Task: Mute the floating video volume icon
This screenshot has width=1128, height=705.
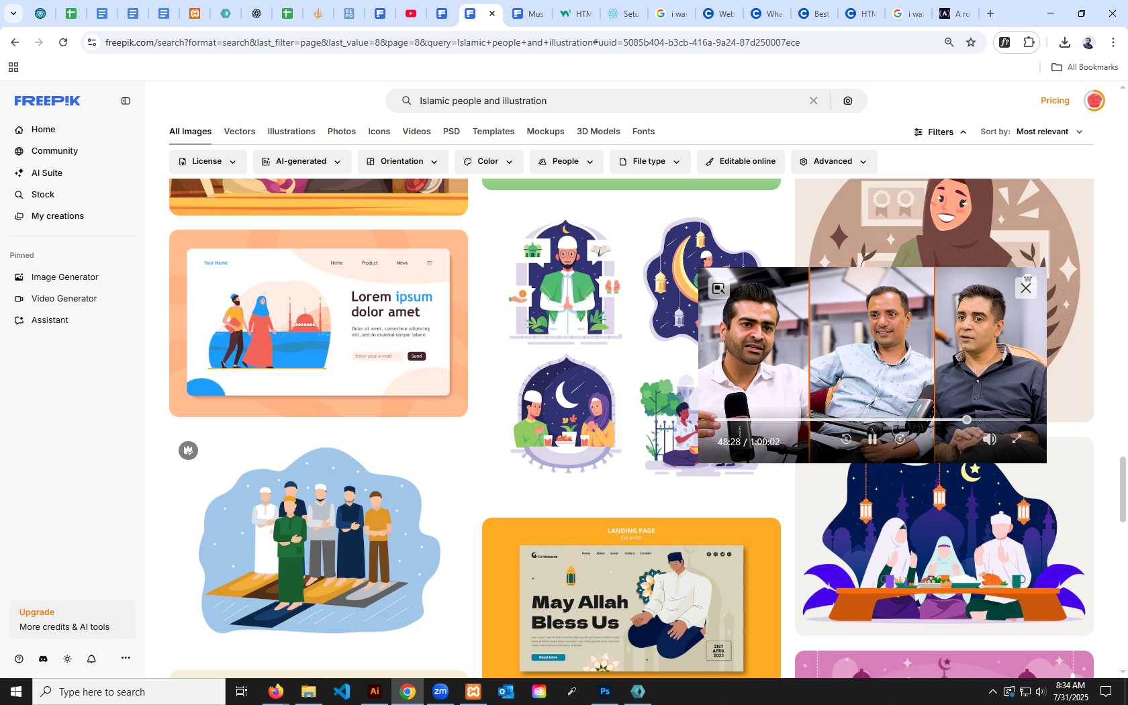Action: [x=989, y=439]
